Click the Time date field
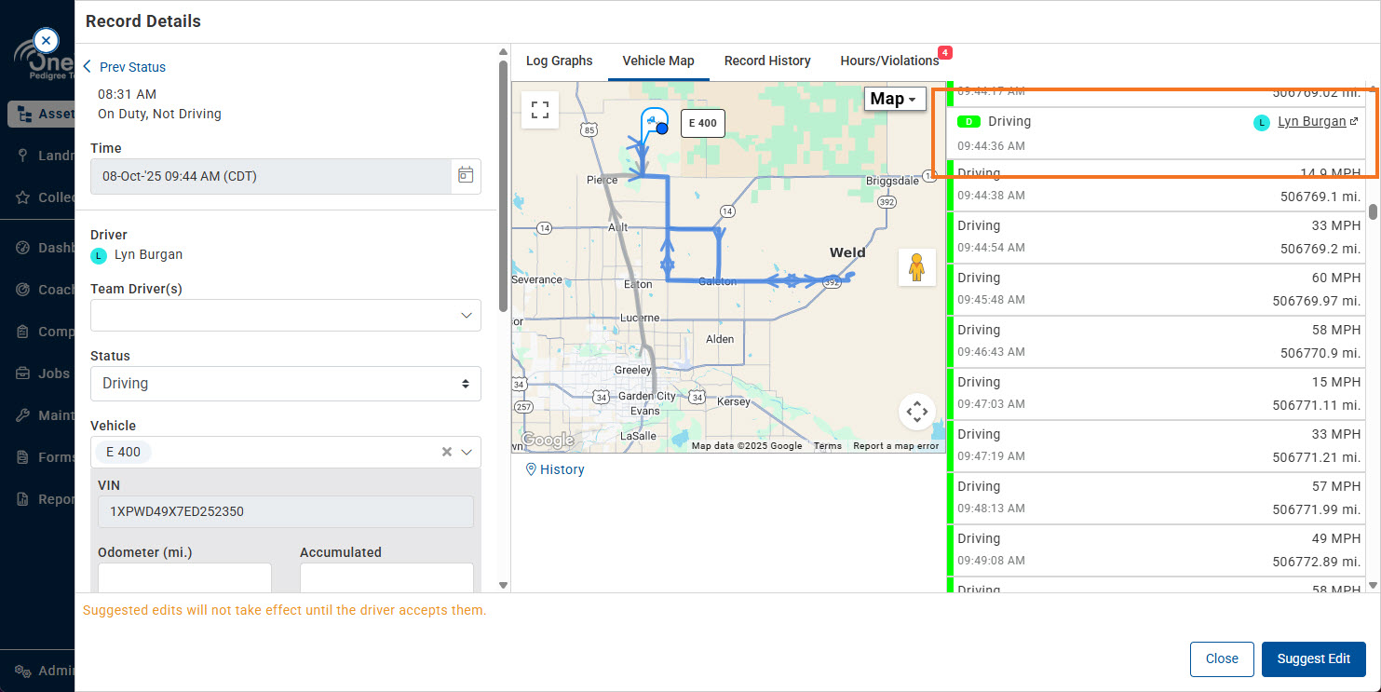This screenshot has width=1381, height=692. tap(271, 176)
